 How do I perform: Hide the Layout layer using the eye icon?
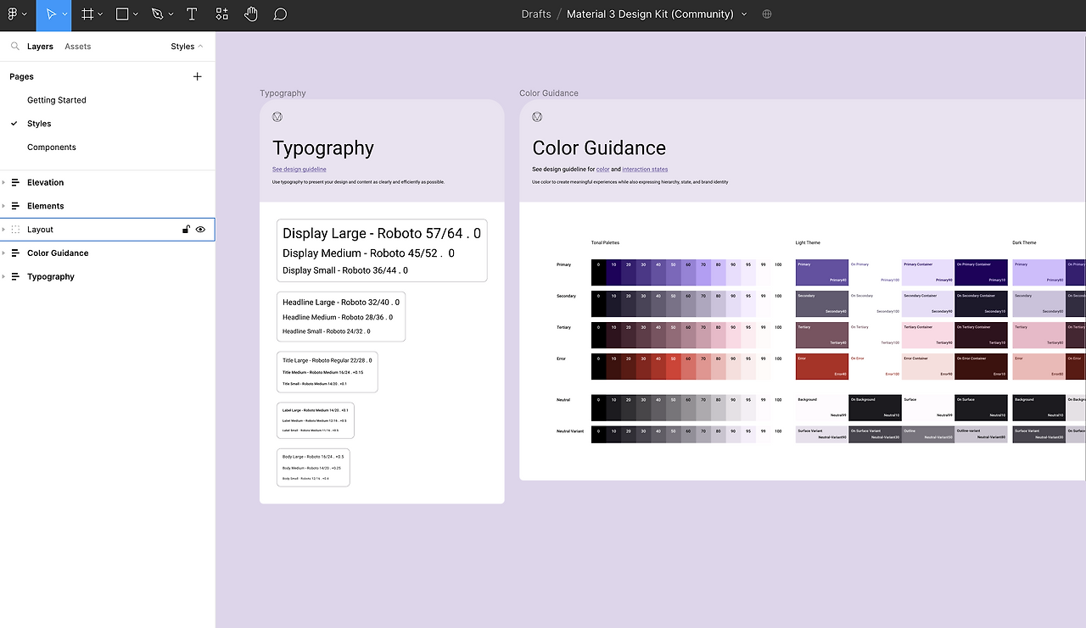(x=201, y=230)
